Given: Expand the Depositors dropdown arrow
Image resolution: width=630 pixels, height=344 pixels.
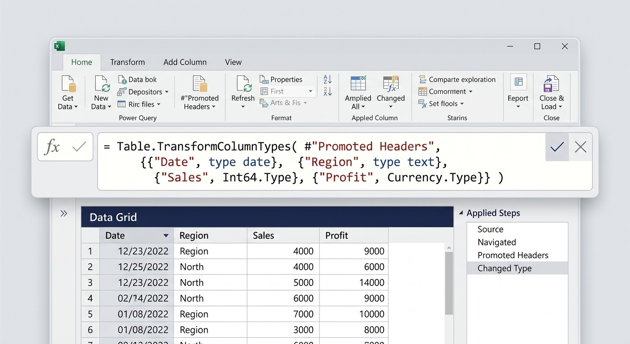Looking at the screenshot, I should tap(166, 92).
